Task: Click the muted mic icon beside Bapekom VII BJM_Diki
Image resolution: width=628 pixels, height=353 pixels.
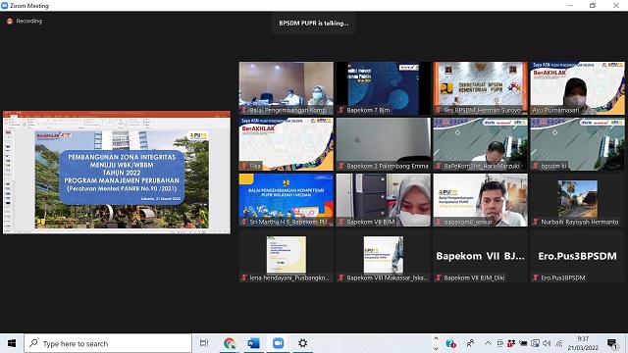Action: click(439, 277)
